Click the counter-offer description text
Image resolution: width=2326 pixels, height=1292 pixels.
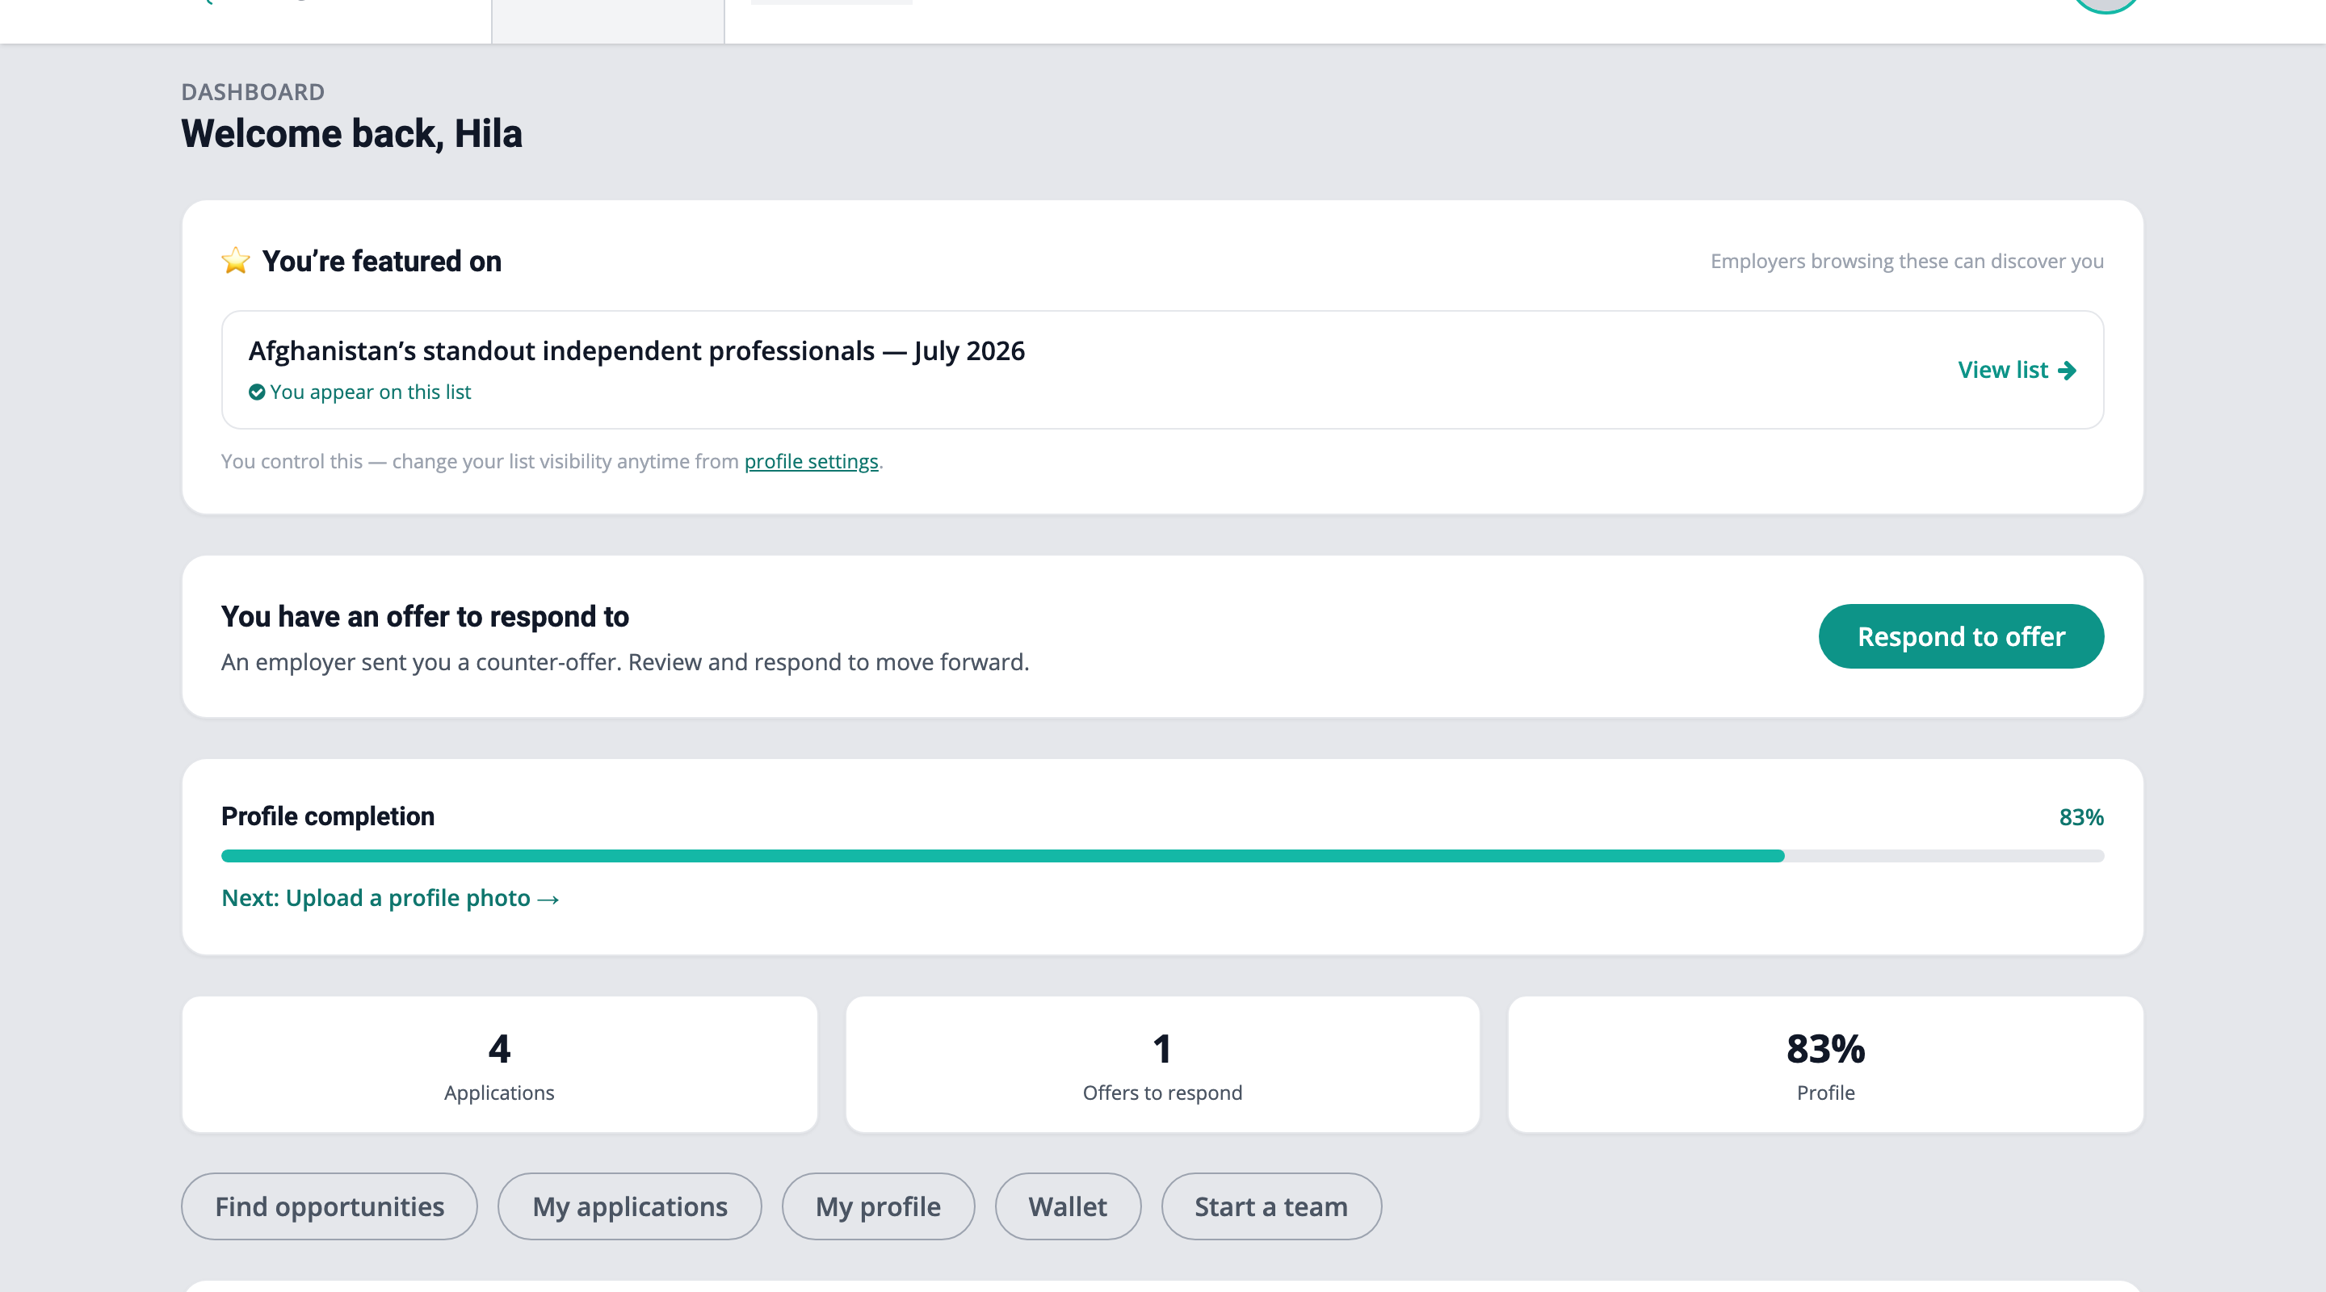(625, 662)
